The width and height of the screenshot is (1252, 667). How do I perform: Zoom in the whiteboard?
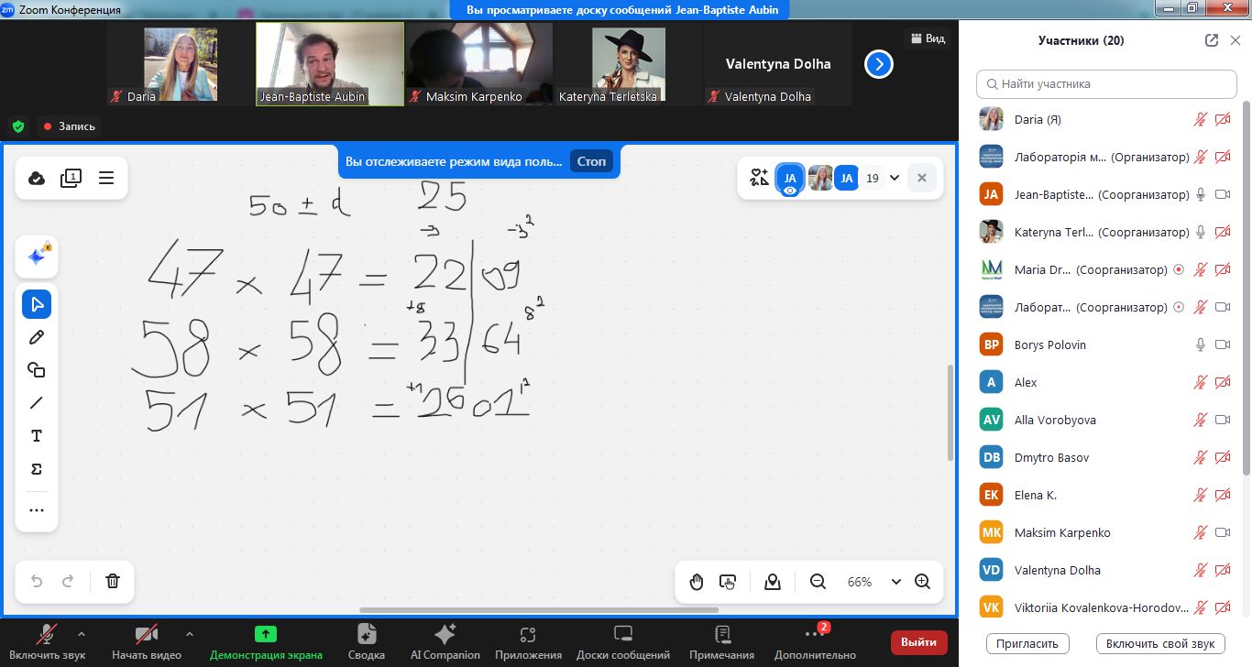[x=922, y=582]
